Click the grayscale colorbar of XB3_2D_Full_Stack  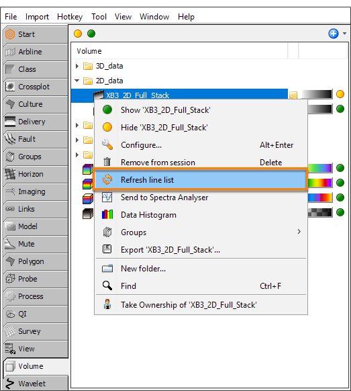pyautogui.click(x=317, y=94)
